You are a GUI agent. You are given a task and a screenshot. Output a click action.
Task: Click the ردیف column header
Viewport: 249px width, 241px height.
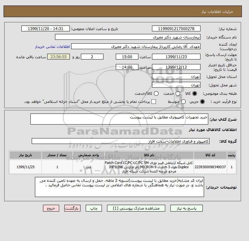232,155
